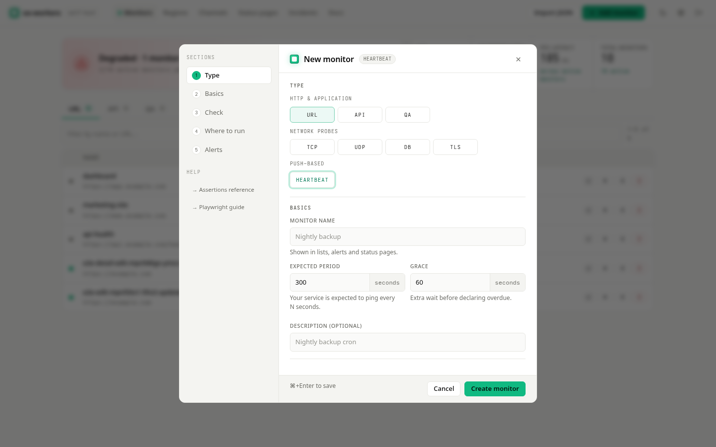The height and width of the screenshot is (447, 716).
Task: Click Create monitor
Action: tap(495, 389)
